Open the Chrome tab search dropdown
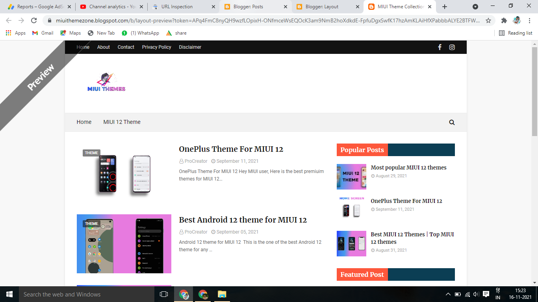The width and height of the screenshot is (538, 302). click(x=475, y=7)
